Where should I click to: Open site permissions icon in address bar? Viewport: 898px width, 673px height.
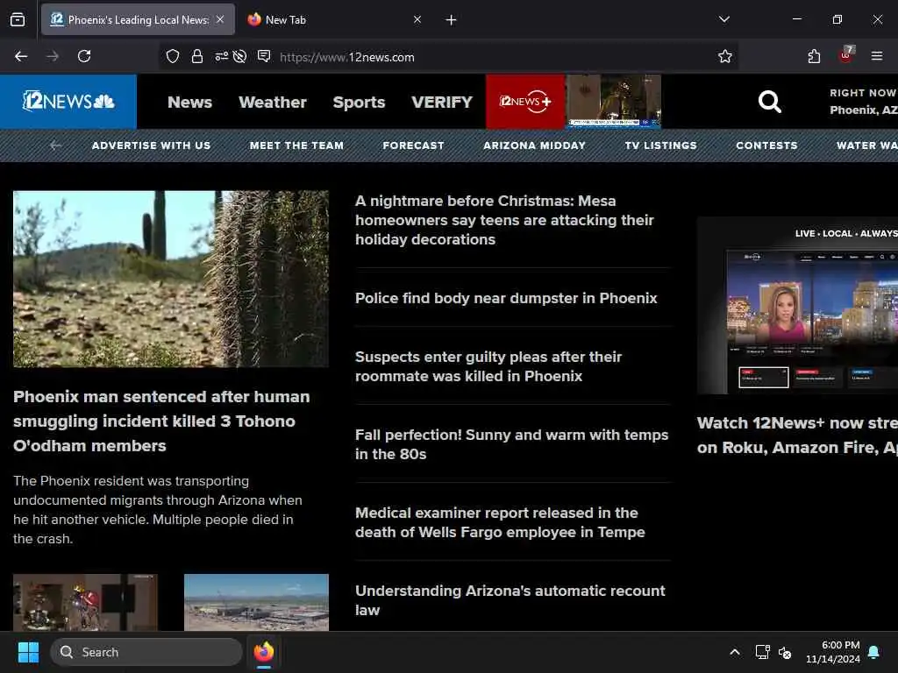[x=221, y=56]
